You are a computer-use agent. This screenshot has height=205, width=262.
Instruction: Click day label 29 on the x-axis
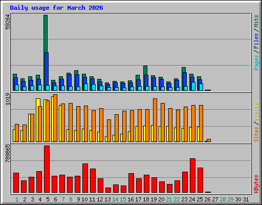(230, 199)
